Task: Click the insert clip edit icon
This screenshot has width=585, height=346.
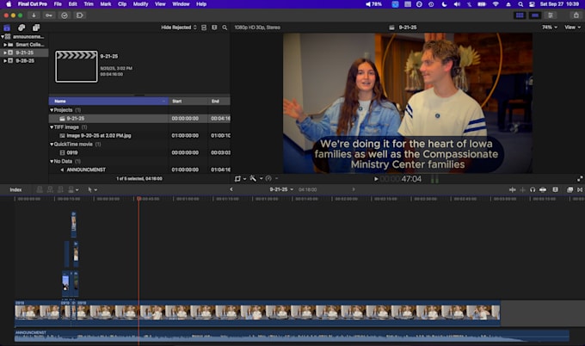Action: point(50,189)
